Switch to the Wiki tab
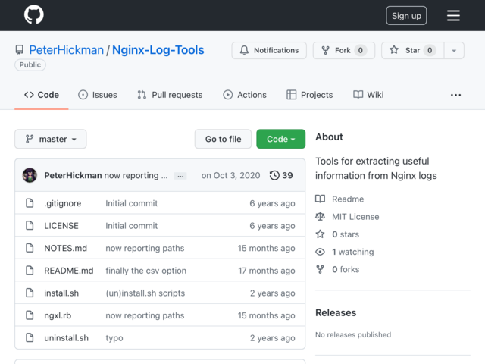 (368, 95)
